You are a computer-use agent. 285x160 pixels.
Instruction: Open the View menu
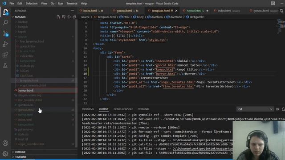44,4
